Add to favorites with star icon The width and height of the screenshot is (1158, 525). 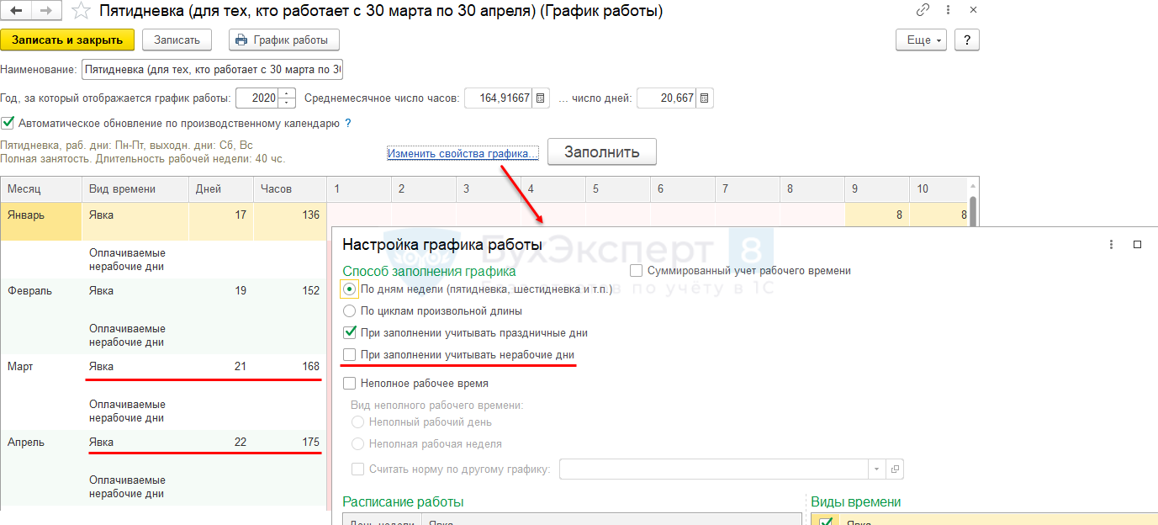[x=80, y=11]
